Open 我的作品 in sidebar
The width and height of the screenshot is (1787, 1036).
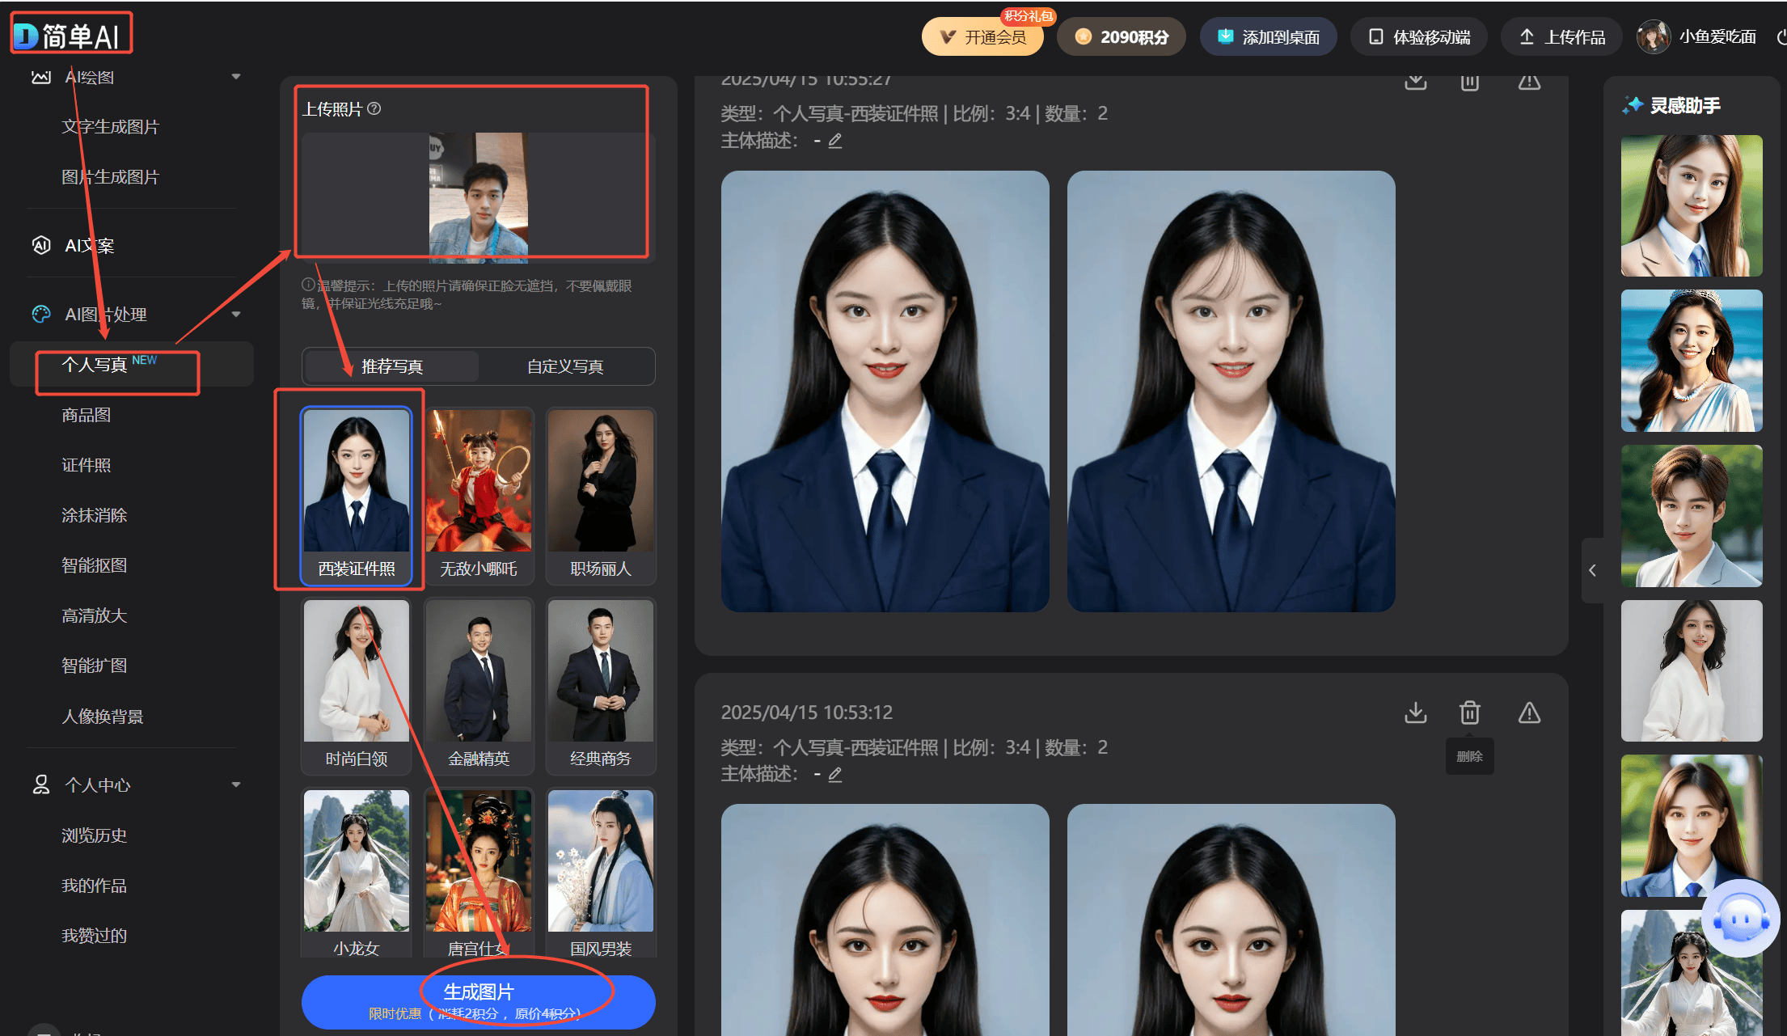(x=95, y=886)
